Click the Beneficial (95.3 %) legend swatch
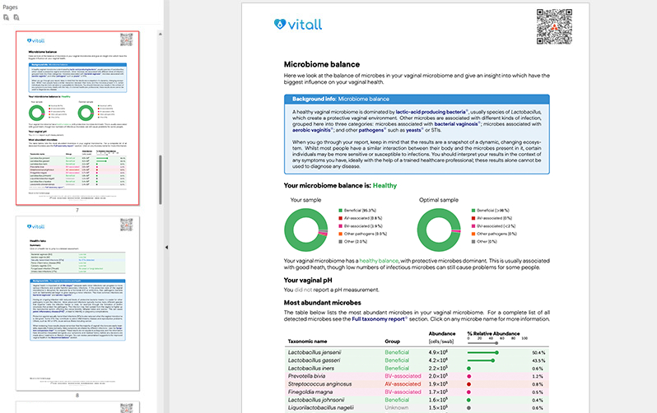This screenshot has width=657, height=413. pyautogui.click(x=341, y=211)
